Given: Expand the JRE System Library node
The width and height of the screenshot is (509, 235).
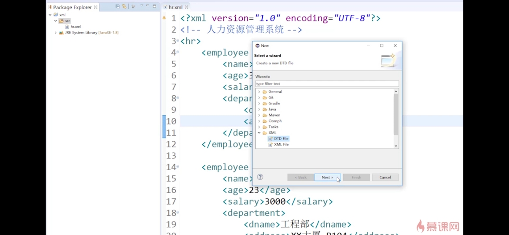Looking at the screenshot, I should 56,33.
